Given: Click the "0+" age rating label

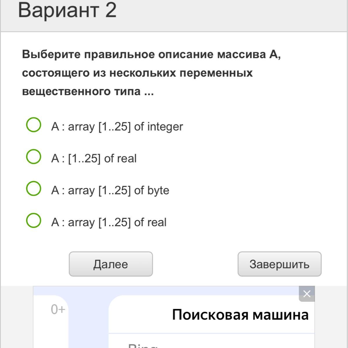Looking at the screenshot, I should tap(58, 309).
